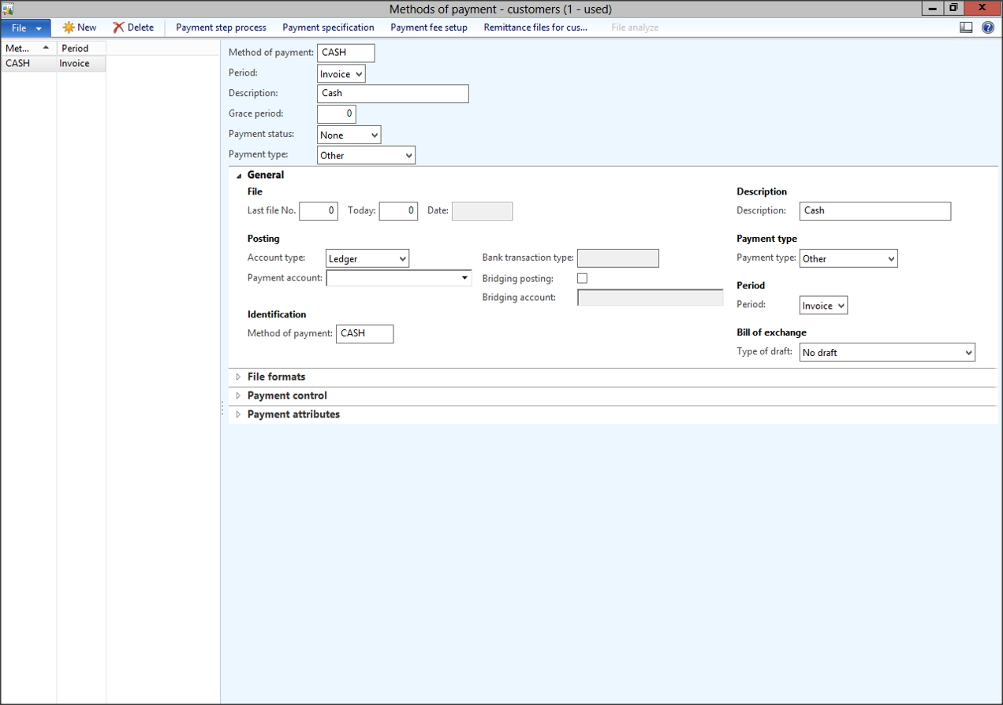Sort by the Period column header
The width and height of the screenshot is (1003, 705).
[x=76, y=48]
